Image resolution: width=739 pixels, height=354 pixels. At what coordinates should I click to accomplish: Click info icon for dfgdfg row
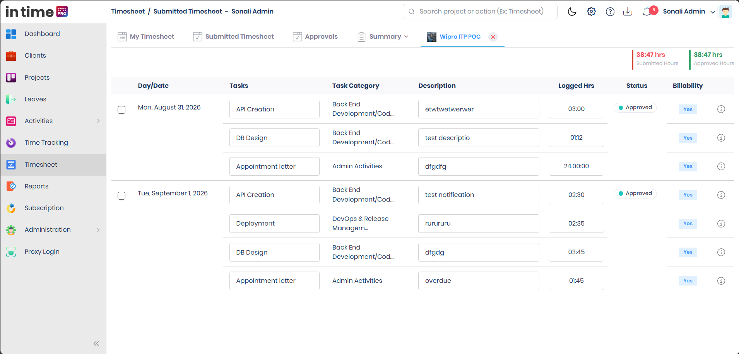tap(721, 166)
